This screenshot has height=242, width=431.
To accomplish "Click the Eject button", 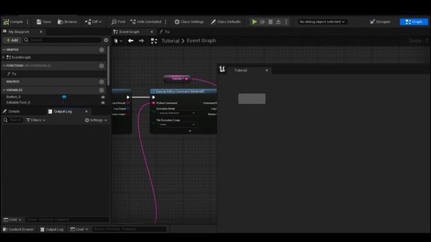I will (278, 22).
